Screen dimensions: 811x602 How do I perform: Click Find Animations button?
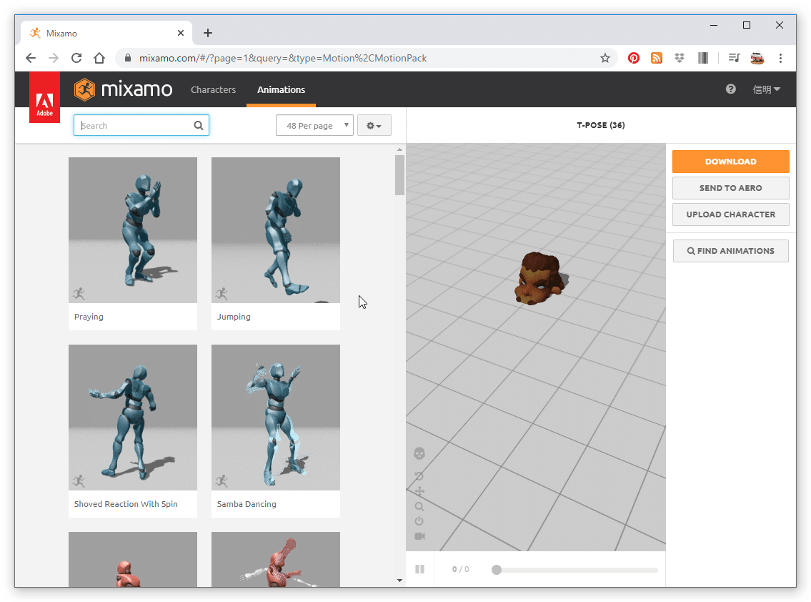tap(730, 251)
